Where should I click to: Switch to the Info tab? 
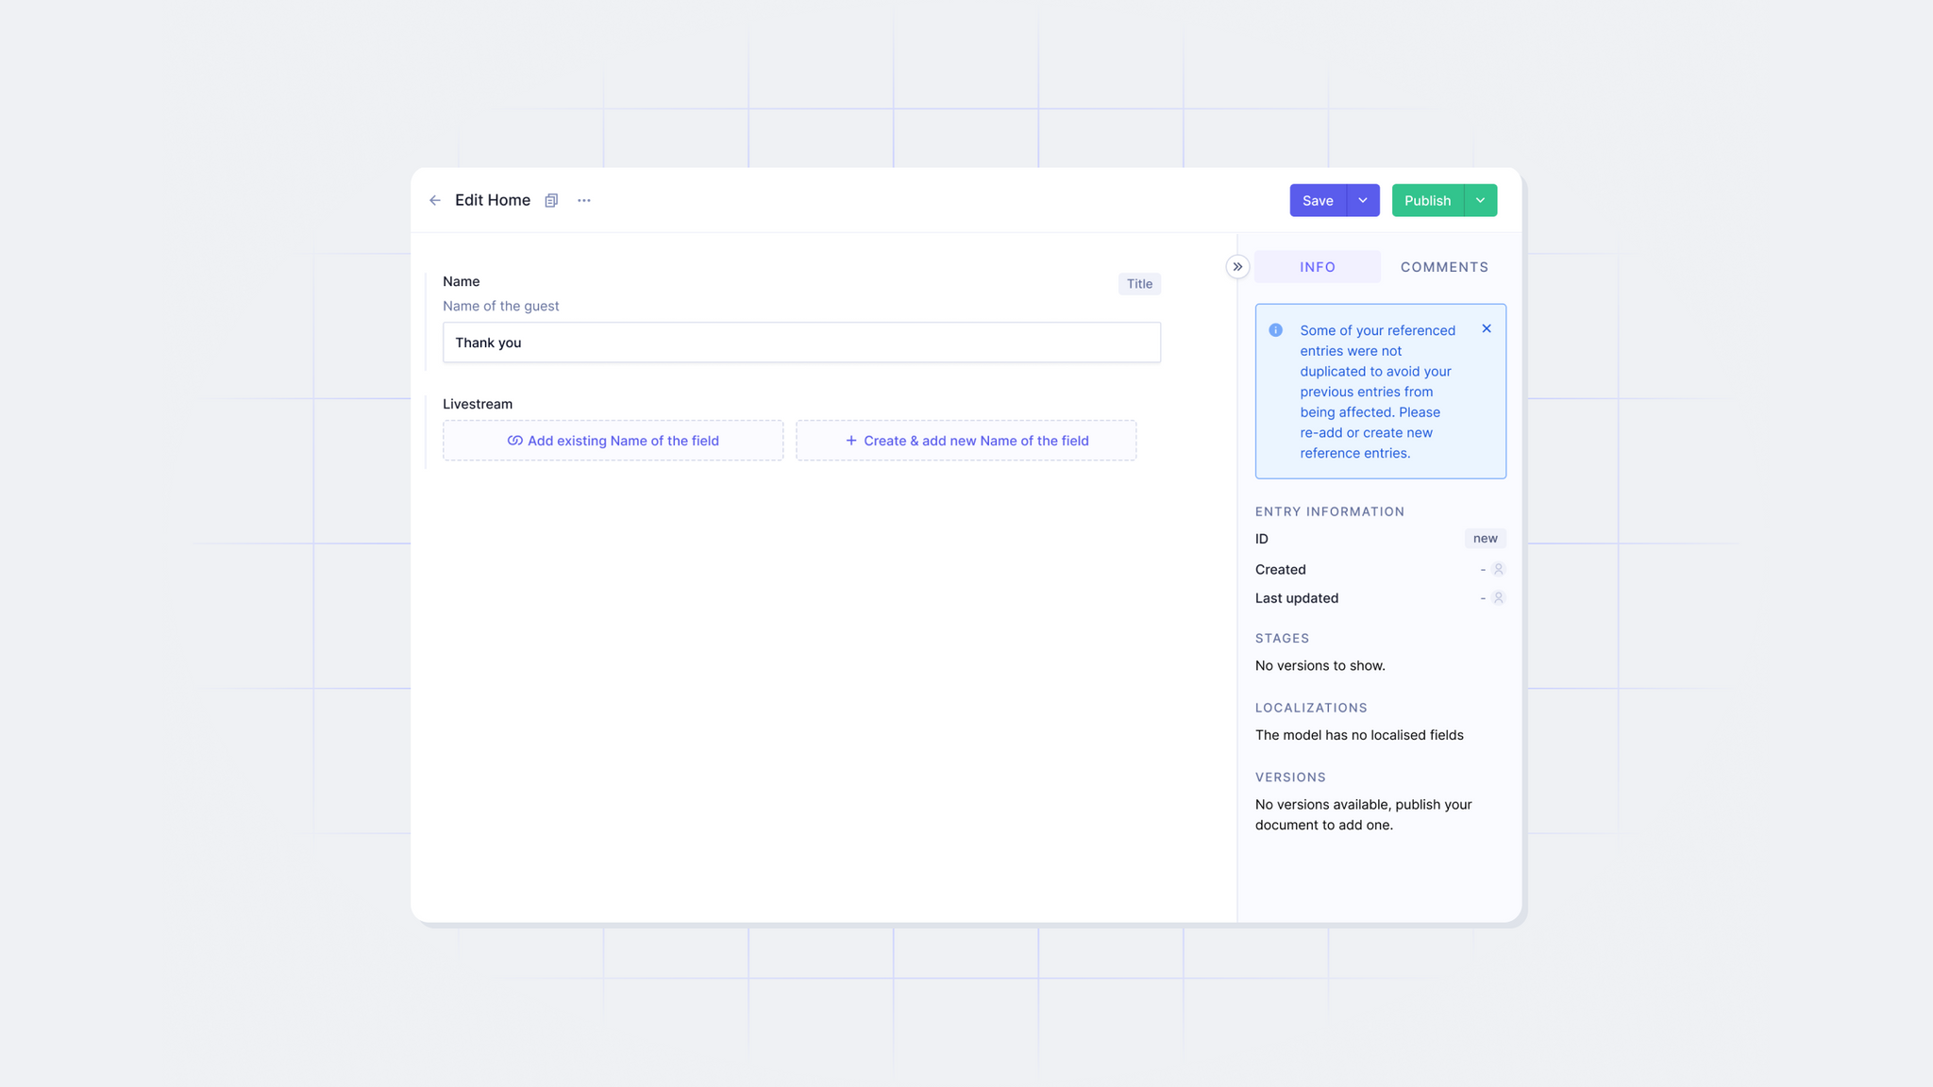1318,267
